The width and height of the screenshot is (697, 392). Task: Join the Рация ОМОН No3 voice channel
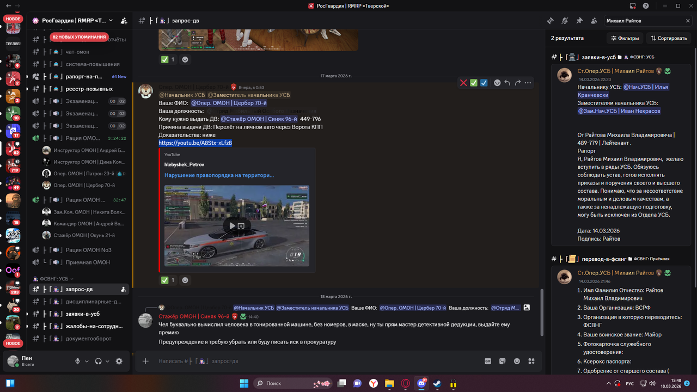[x=80, y=250]
